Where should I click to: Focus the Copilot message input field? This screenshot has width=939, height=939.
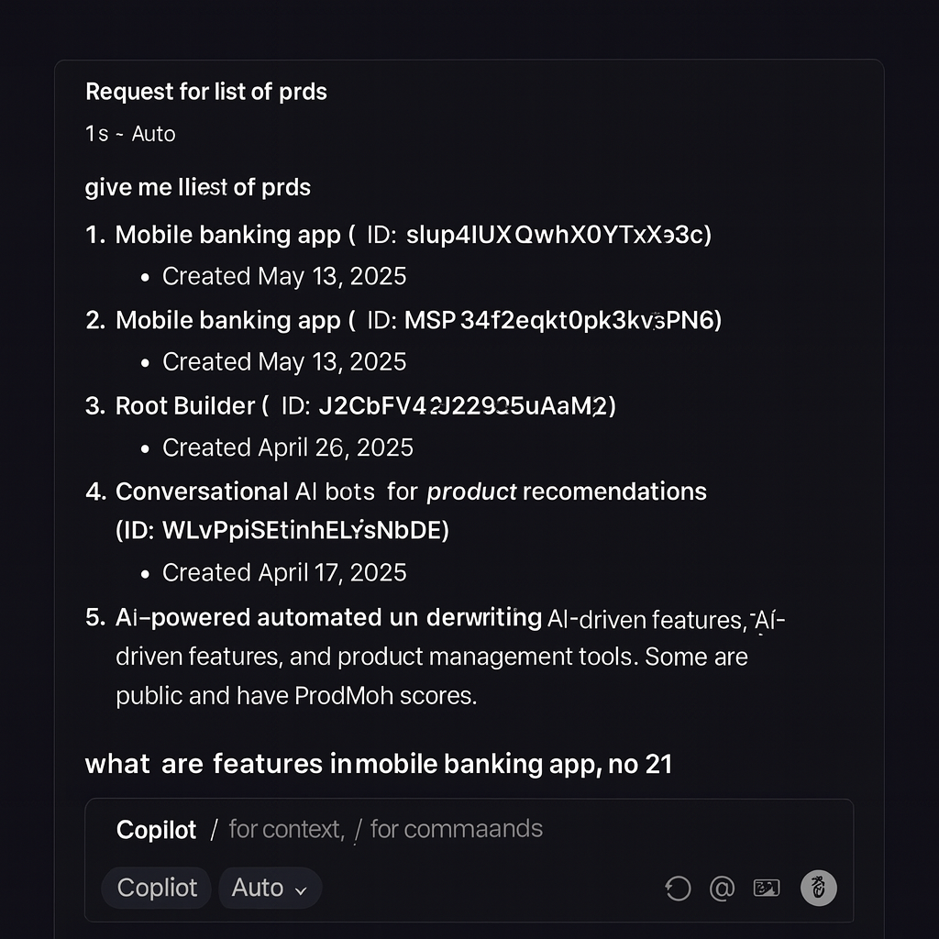(458, 830)
